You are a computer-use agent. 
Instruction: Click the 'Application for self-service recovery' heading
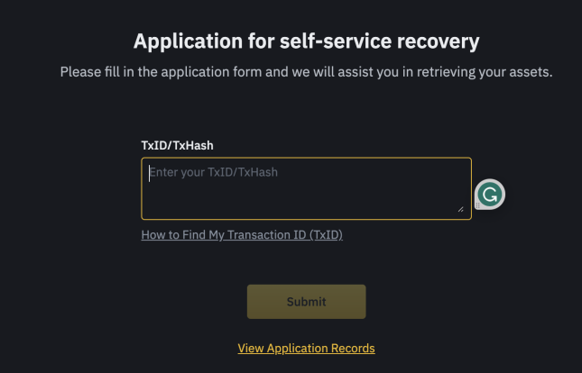click(x=306, y=41)
